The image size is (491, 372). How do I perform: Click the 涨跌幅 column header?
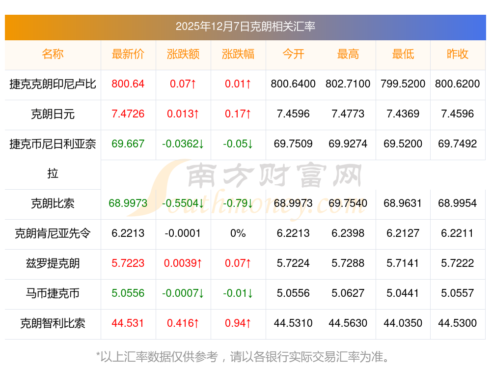click(238, 54)
